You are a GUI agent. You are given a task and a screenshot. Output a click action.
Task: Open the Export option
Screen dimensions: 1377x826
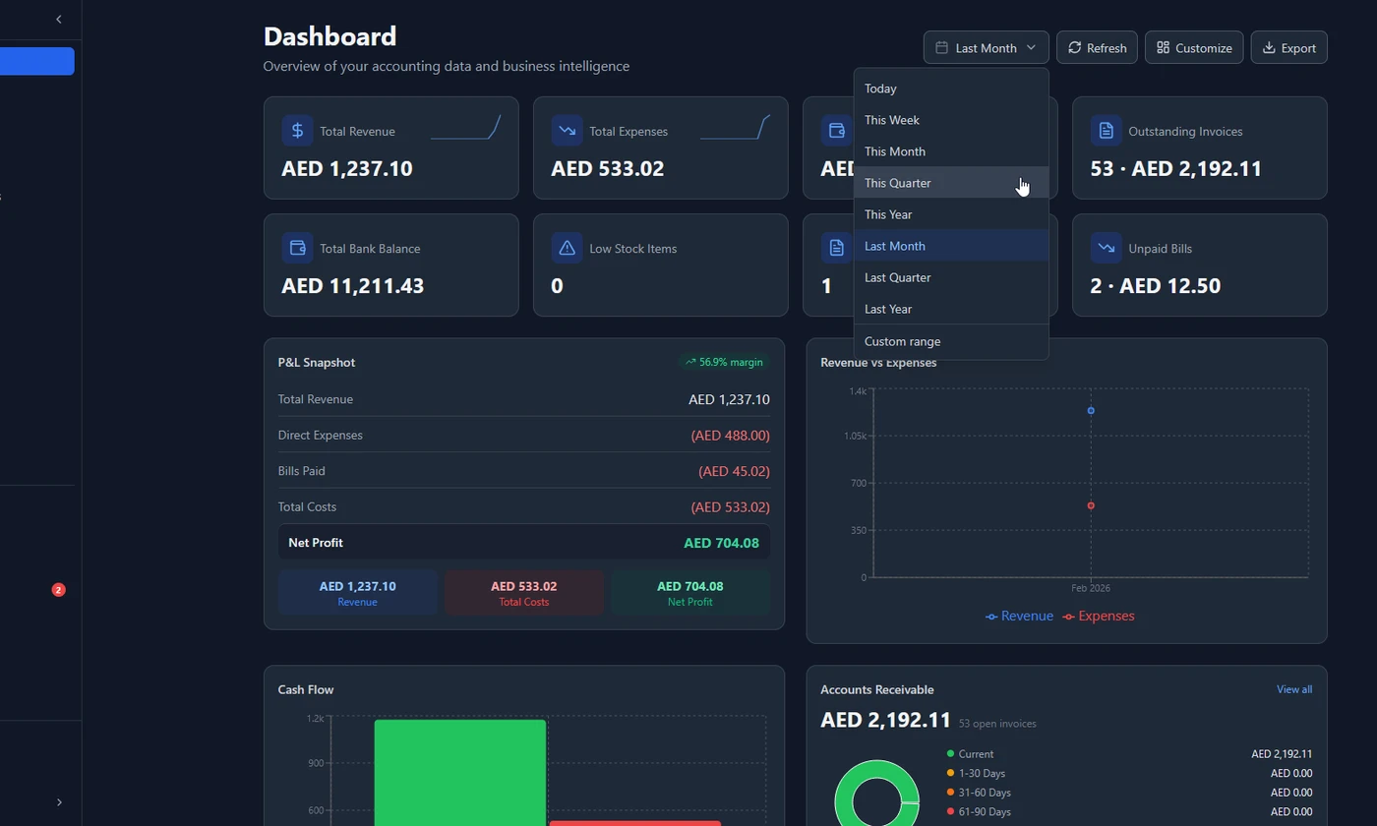click(x=1288, y=47)
